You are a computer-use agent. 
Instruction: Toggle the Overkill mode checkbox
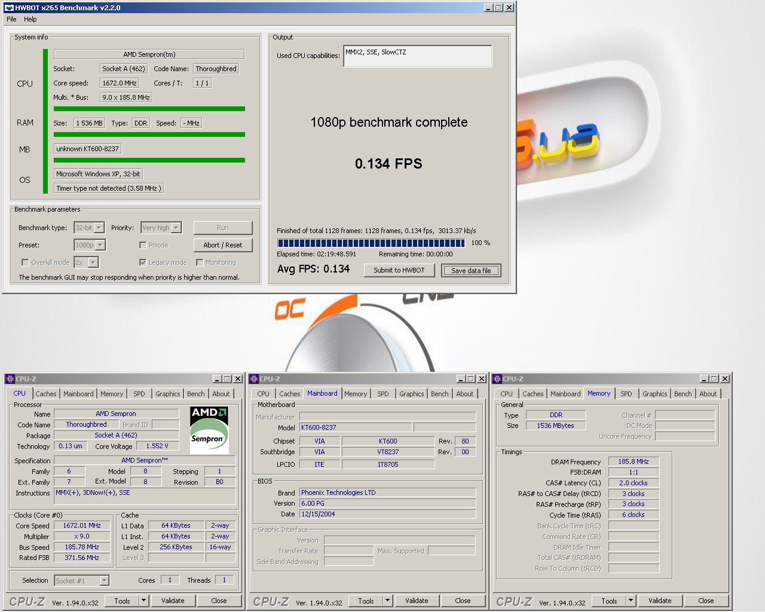click(x=25, y=262)
